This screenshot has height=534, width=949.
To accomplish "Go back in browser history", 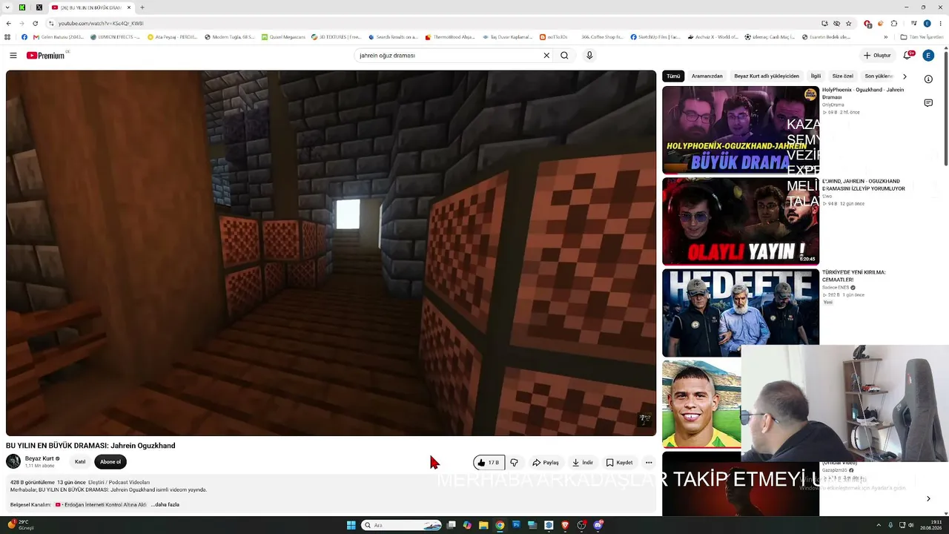I will click(9, 23).
